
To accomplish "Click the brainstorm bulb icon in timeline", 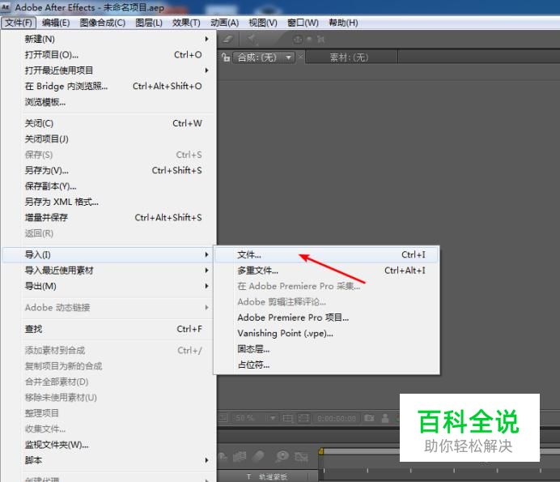I will 282,456.
